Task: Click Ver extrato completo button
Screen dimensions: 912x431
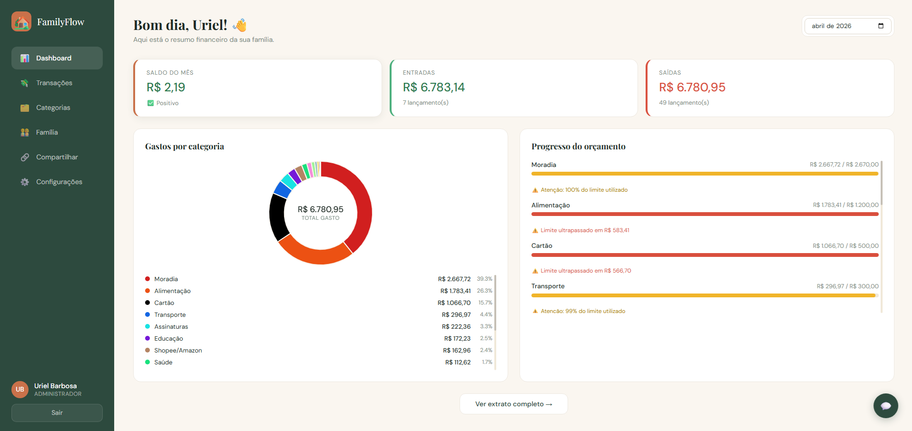Action: coord(513,404)
